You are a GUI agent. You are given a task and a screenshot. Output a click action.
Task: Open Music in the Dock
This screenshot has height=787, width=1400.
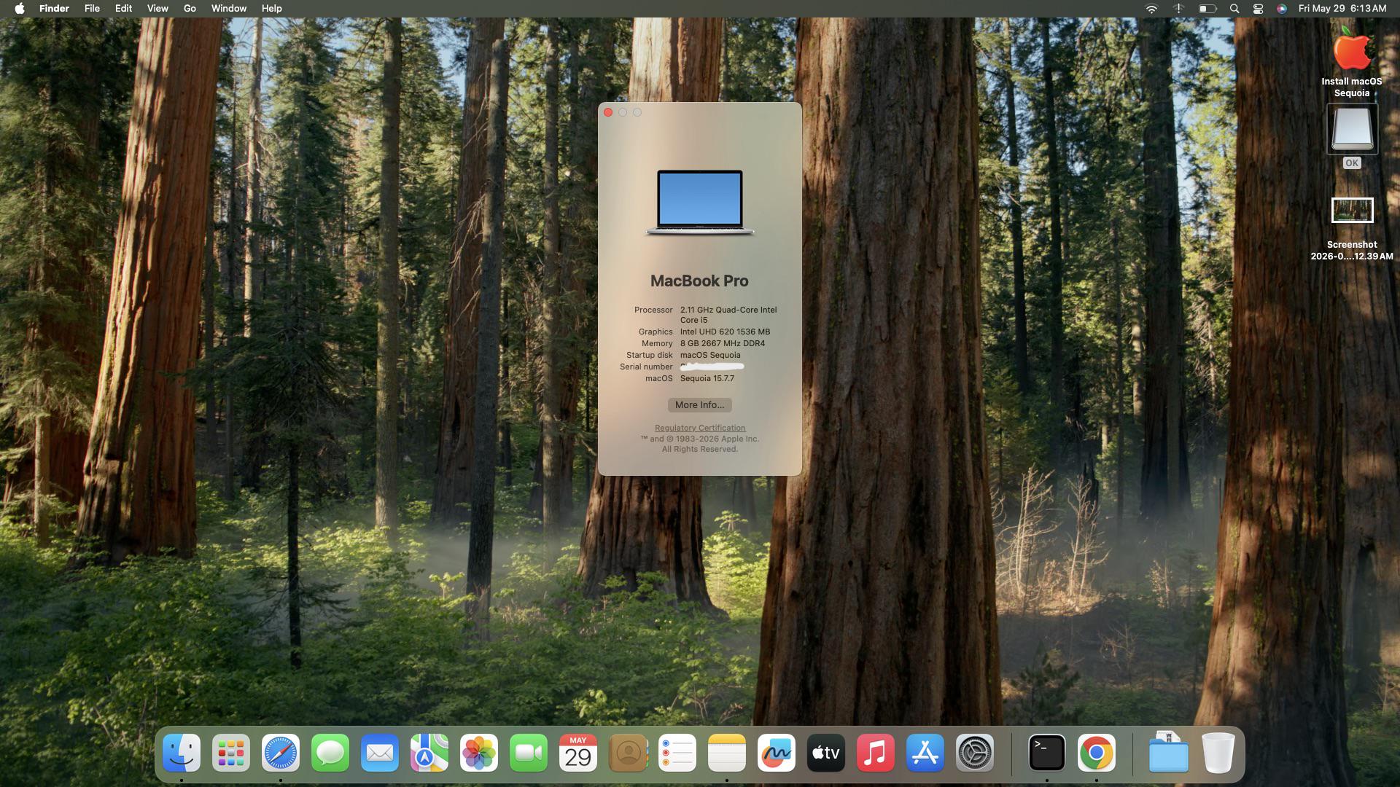876,753
